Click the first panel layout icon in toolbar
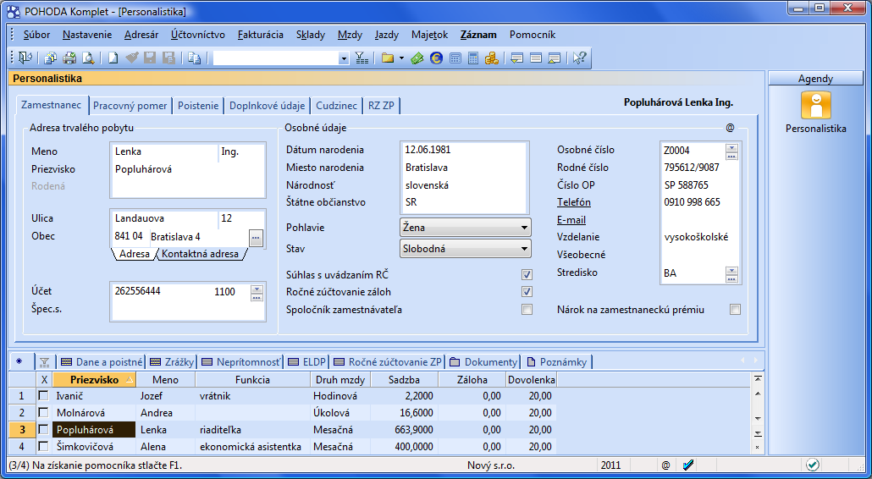Viewport: 872px width, 479px height. [x=516, y=58]
